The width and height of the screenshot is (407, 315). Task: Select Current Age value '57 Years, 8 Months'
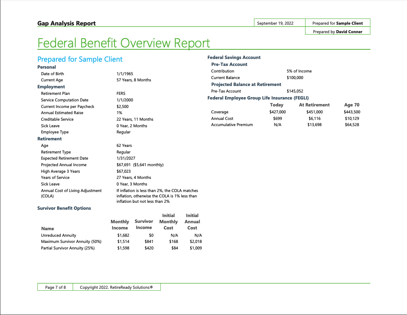click(x=134, y=80)
